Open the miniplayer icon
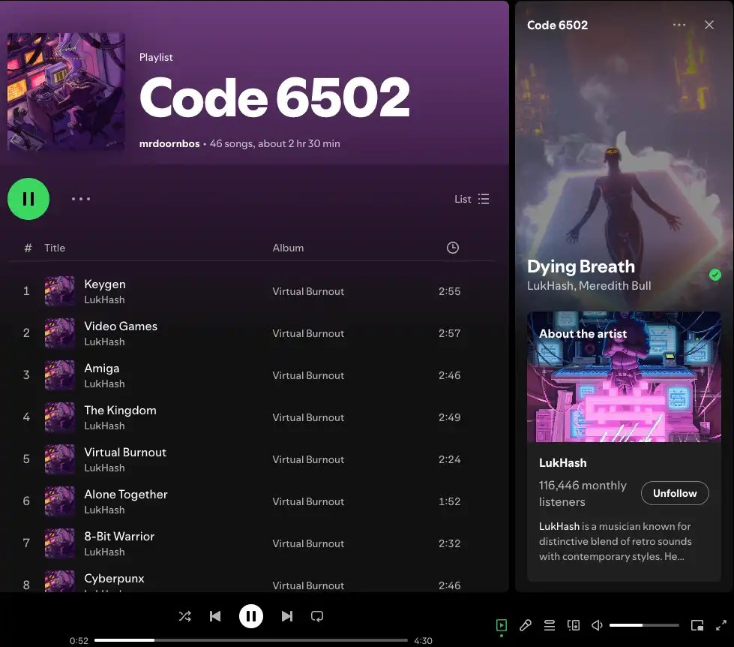 (x=697, y=625)
